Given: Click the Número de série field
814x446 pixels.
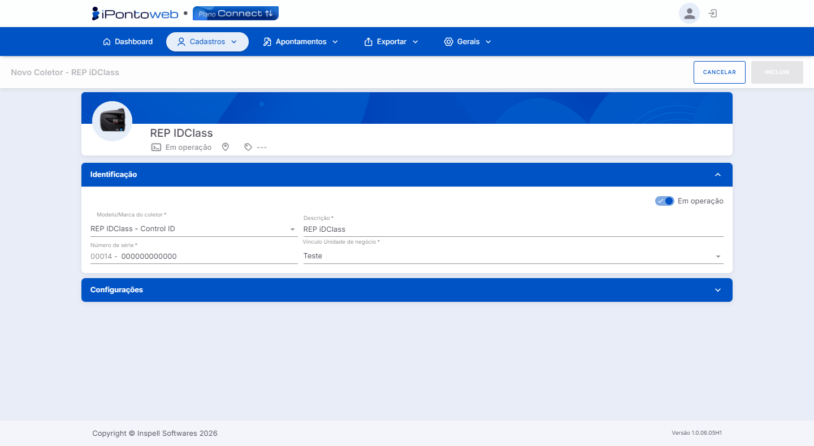Looking at the screenshot, I should pyautogui.click(x=193, y=256).
